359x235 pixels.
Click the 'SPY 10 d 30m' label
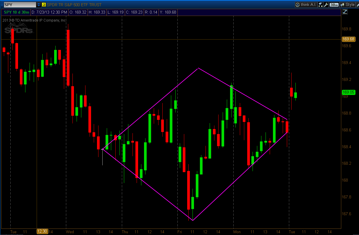[x=17, y=12]
